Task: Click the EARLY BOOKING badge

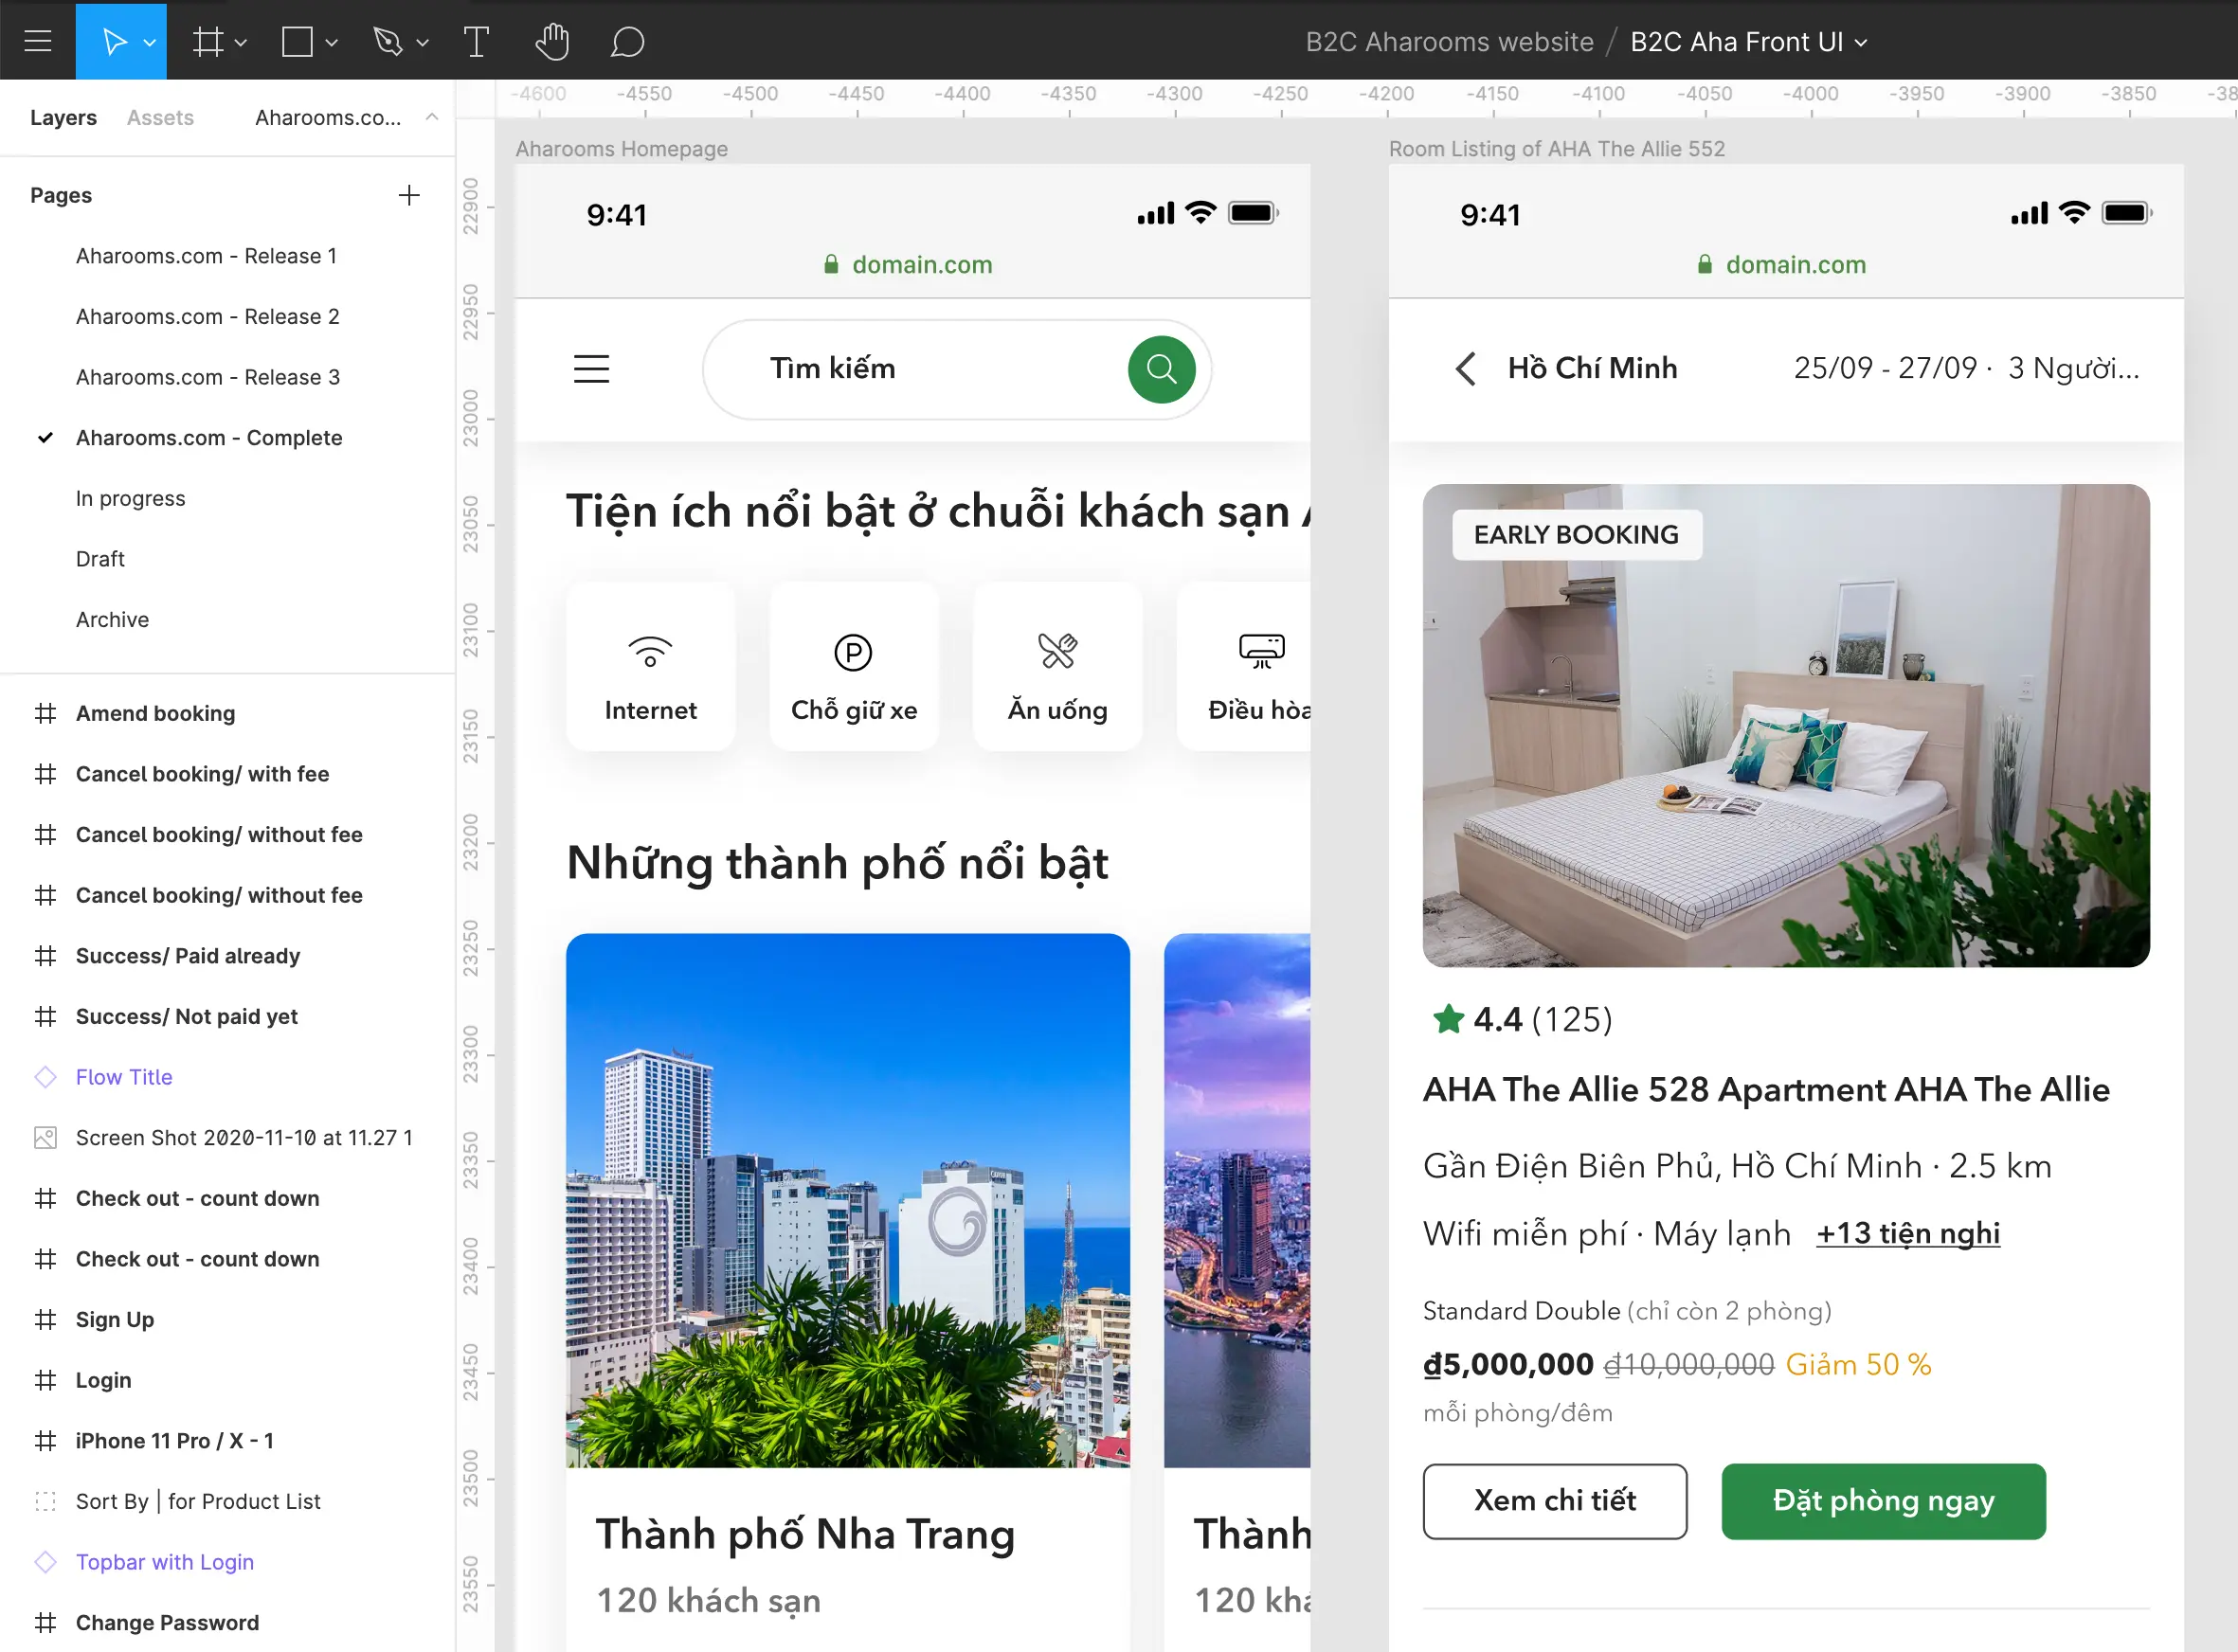Action: coord(1576,535)
